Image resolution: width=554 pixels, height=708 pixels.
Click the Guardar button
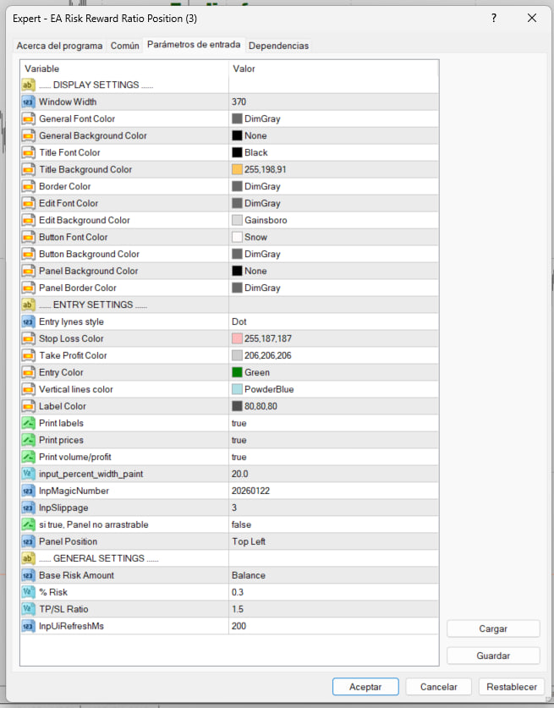coord(493,656)
